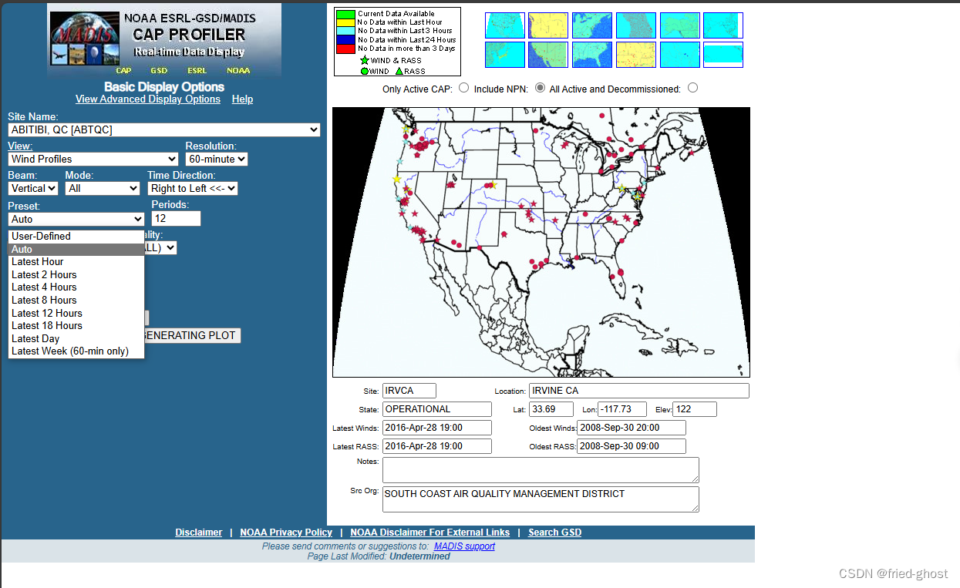Open second thumbnail in bottom row
The height and width of the screenshot is (588, 960).
pyautogui.click(x=548, y=55)
